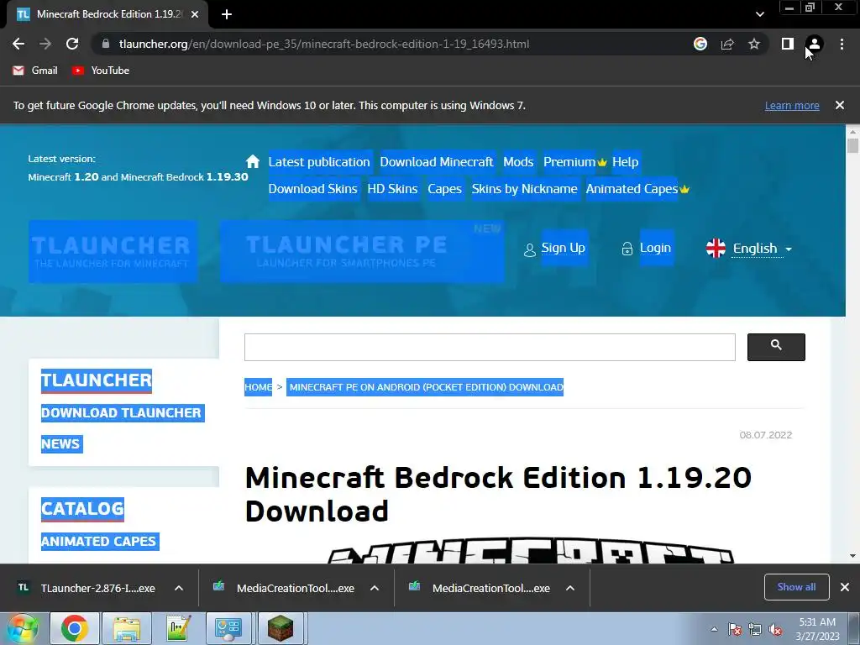
Task: Open the CATALOG sidebar heading
Action: pos(83,509)
